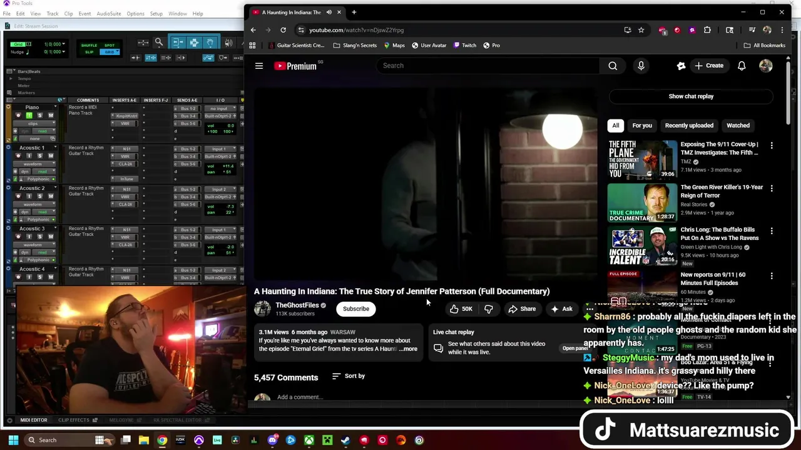The width and height of the screenshot is (801, 450).
Task: Enable Spot edit mode
Action: [x=110, y=46]
